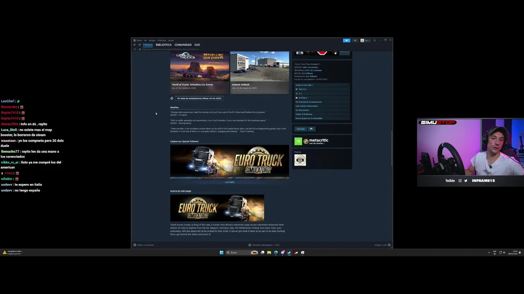
Task: Open World of Trucks: Refuelling Our Events news card
Action: (x=200, y=72)
